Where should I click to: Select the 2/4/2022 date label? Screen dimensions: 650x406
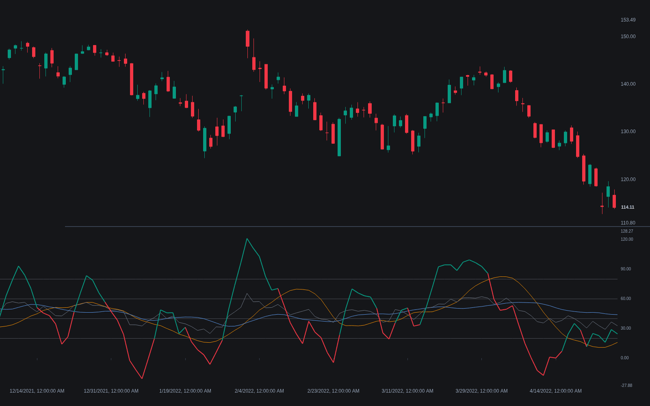259,391
